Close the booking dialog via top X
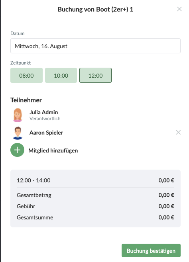Image resolution: width=189 pixels, height=262 pixels. [179, 9]
